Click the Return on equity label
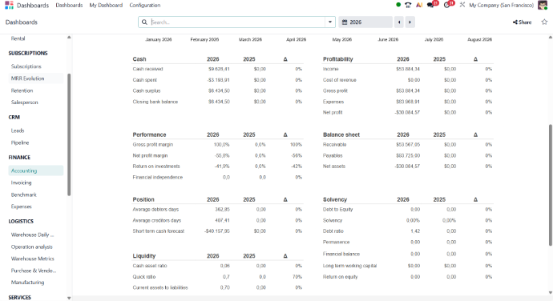Viewport: 553px width, 301px height. [341, 277]
